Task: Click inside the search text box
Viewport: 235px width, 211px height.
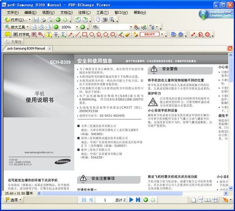Action: click(x=114, y=27)
